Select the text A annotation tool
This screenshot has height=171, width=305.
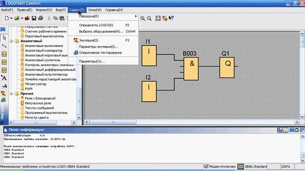(x=4, y=78)
